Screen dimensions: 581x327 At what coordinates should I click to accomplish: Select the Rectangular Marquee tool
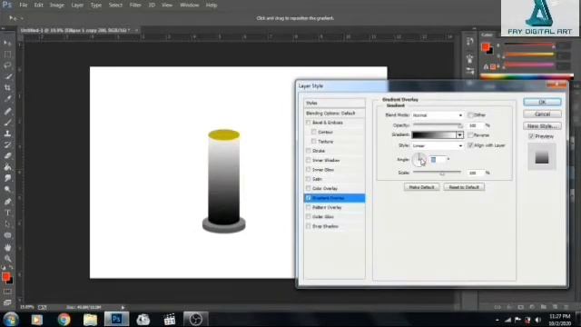click(7, 54)
